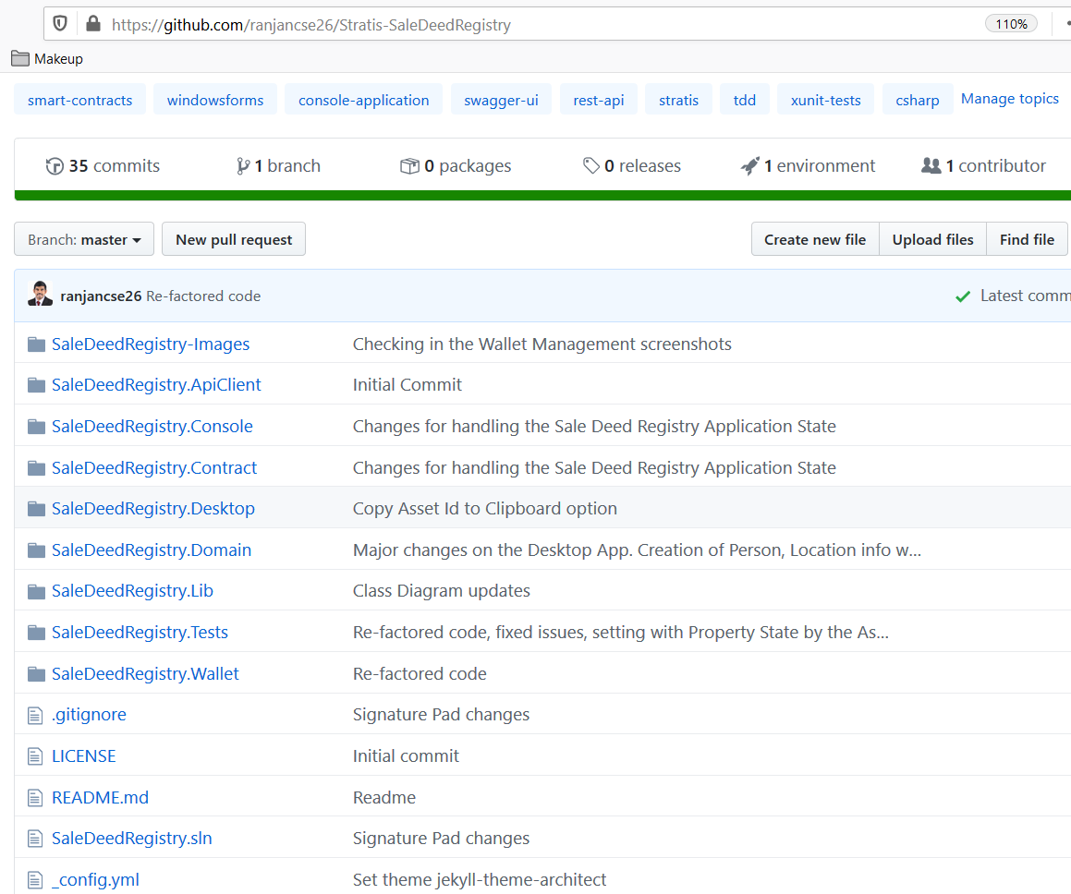This screenshot has height=894, width=1071.
Task: Click the green commit status checkmark
Action: point(962,296)
